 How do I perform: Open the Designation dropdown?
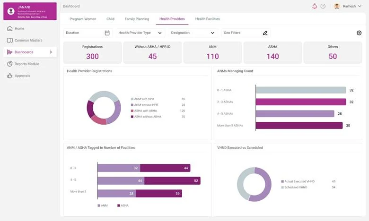pyautogui.click(x=193, y=33)
